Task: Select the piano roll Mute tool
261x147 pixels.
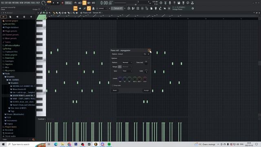Action: (x=65, y=13)
